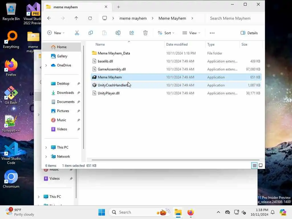This screenshot has width=292, height=219.
Task: Select the Meme Mayhem_Data folder
Action: click(x=176, y=53)
